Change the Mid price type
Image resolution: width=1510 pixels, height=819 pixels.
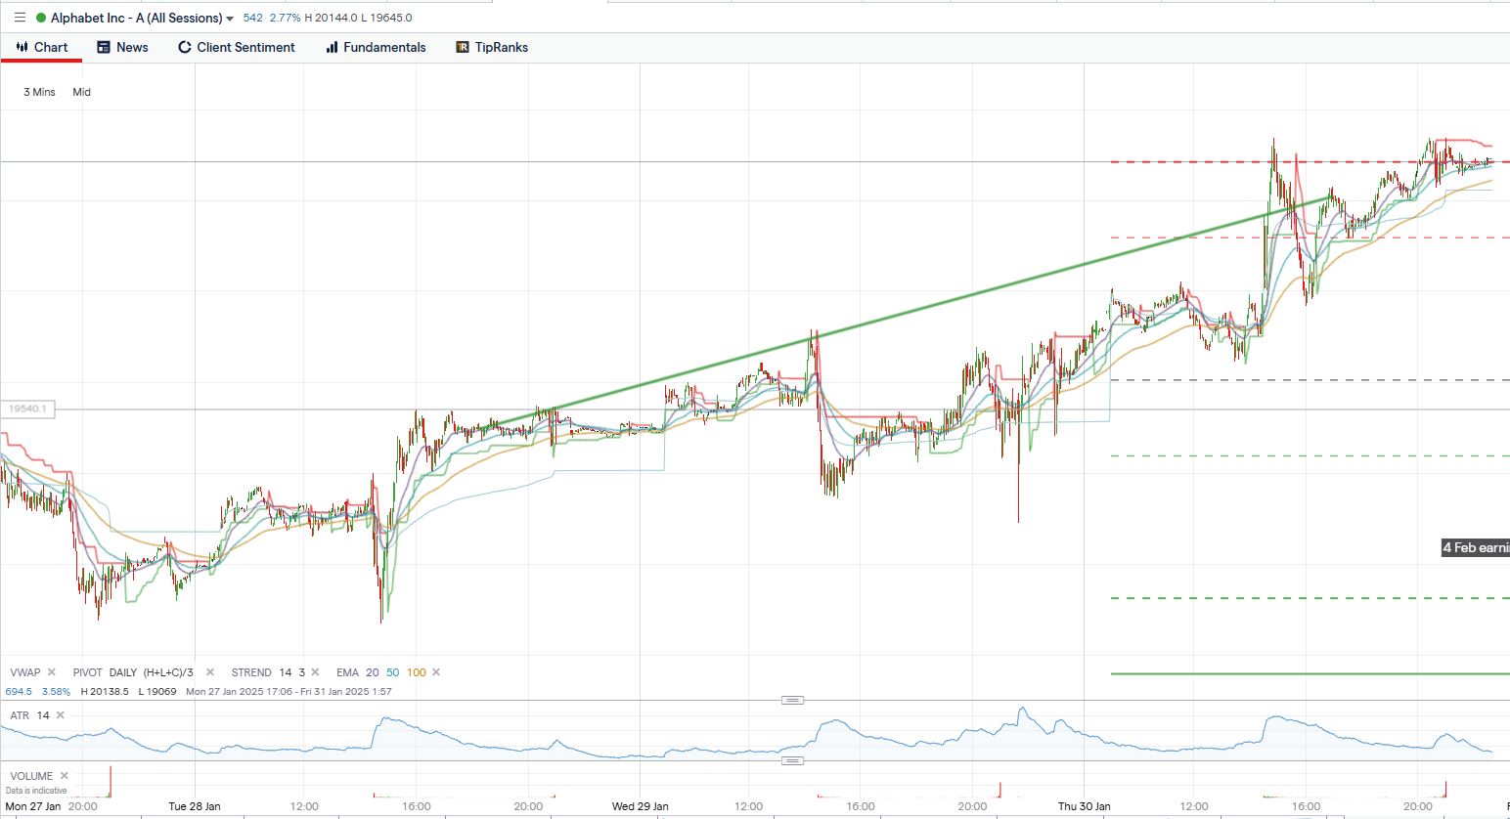pyautogui.click(x=81, y=92)
